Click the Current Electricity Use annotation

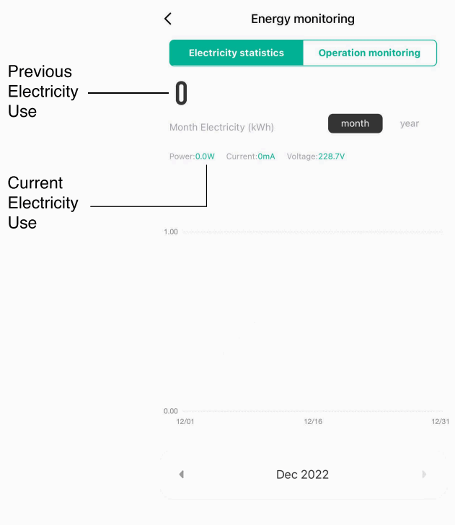pos(43,203)
